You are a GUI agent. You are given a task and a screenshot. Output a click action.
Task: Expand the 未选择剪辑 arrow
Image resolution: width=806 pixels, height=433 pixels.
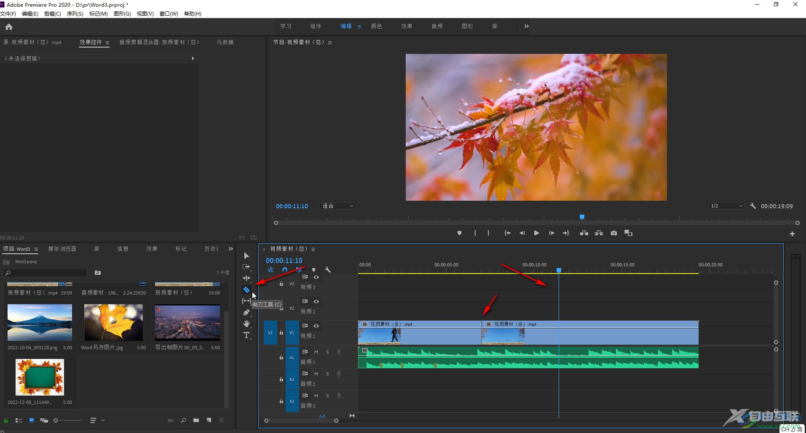coord(193,58)
